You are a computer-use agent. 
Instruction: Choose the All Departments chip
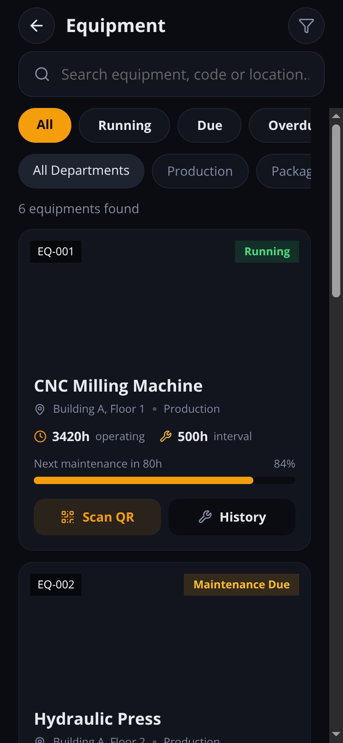[81, 171]
